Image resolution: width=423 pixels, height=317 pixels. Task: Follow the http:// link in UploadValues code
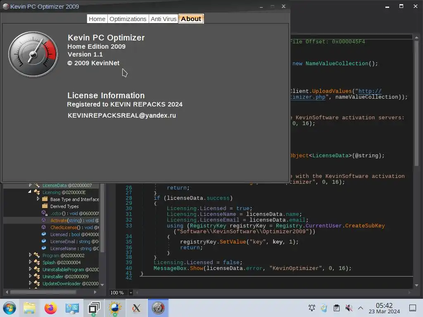[x=370, y=91]
